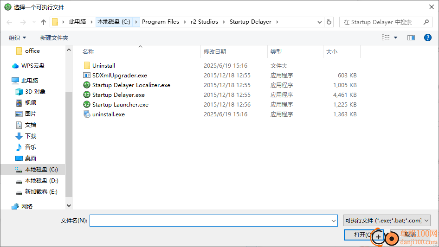The image size is (439, 247).
Task: Go up one folder level
Action: pyautogui.click(x=44, y=22)
